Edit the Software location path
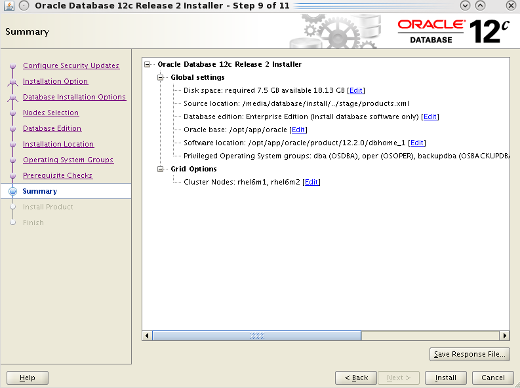 pos(417,143)
